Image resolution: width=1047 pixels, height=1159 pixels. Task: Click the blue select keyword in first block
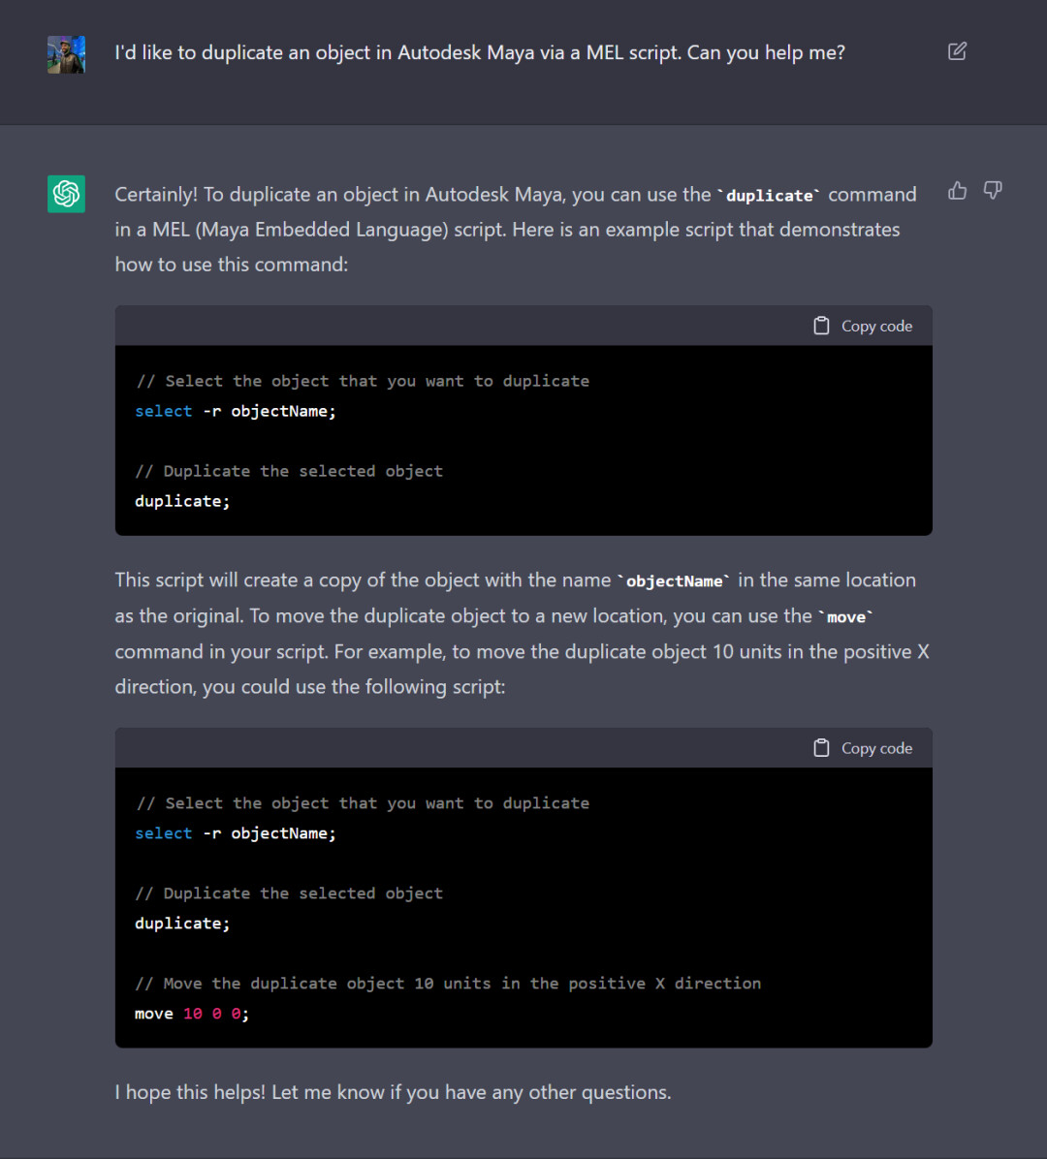coord(164,411)
